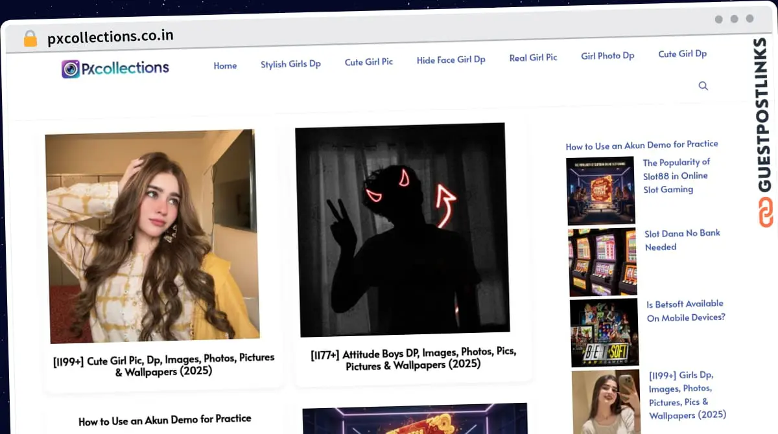
Task: Click the slot machines sidebar thumbnail
Action: [602, 262]
